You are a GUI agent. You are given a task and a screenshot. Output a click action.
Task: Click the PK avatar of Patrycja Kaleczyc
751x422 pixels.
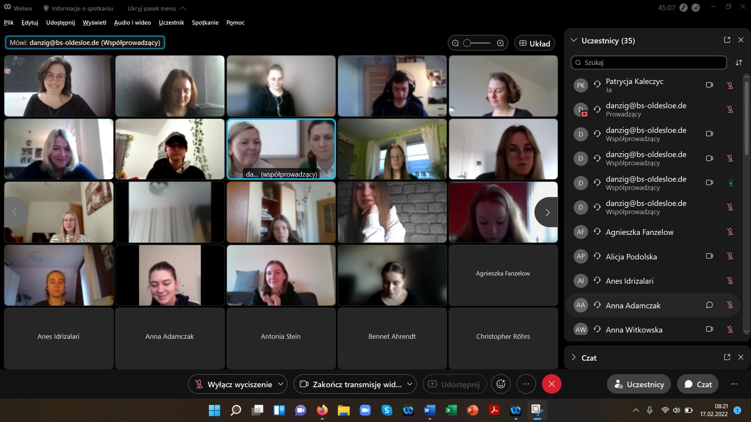581,86
